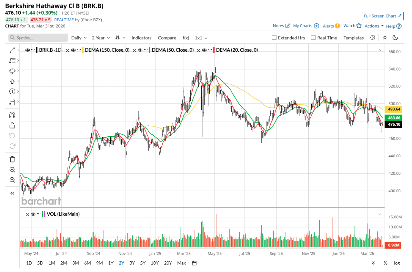
Task: Collapse the drawing tools sidebar
Action: pyautogui.click(x=12, y=193)
